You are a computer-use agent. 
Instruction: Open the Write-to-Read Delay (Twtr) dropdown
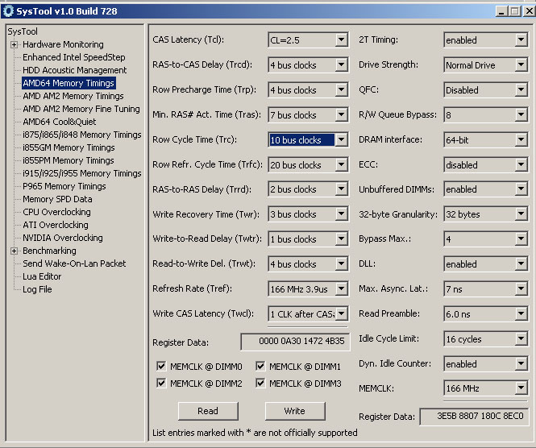point(308,239)
